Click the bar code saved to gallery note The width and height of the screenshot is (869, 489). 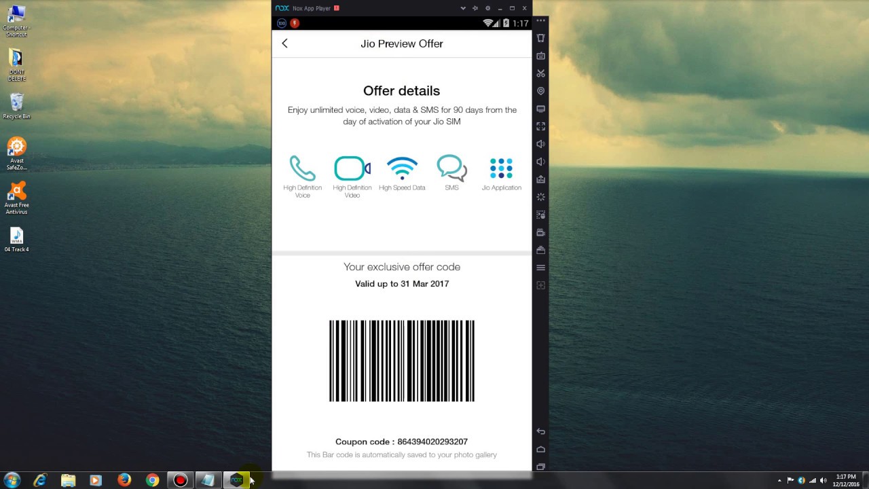tap(402, 455)
